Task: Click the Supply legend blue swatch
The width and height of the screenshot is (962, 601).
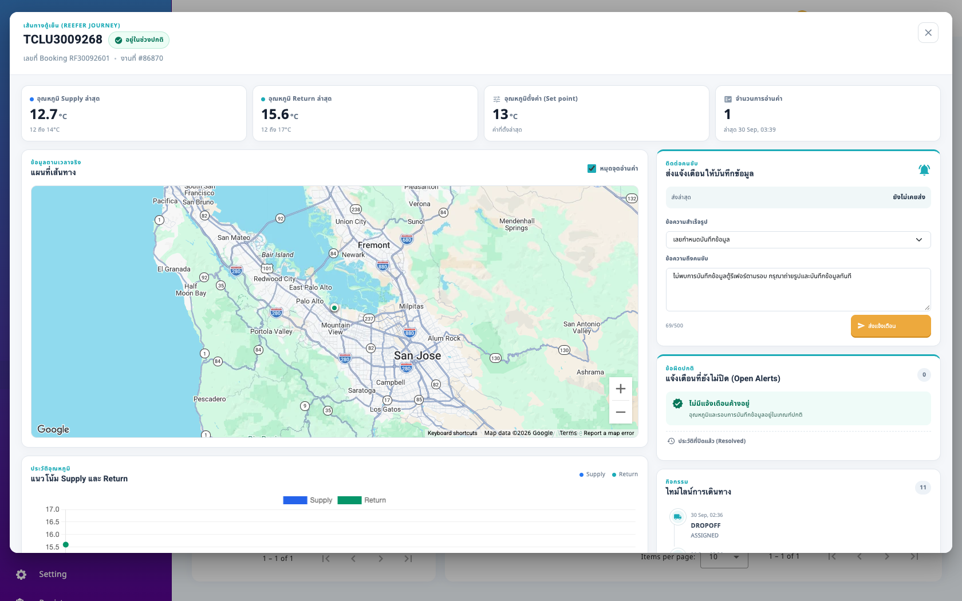Action: click(x=295, y=500)
